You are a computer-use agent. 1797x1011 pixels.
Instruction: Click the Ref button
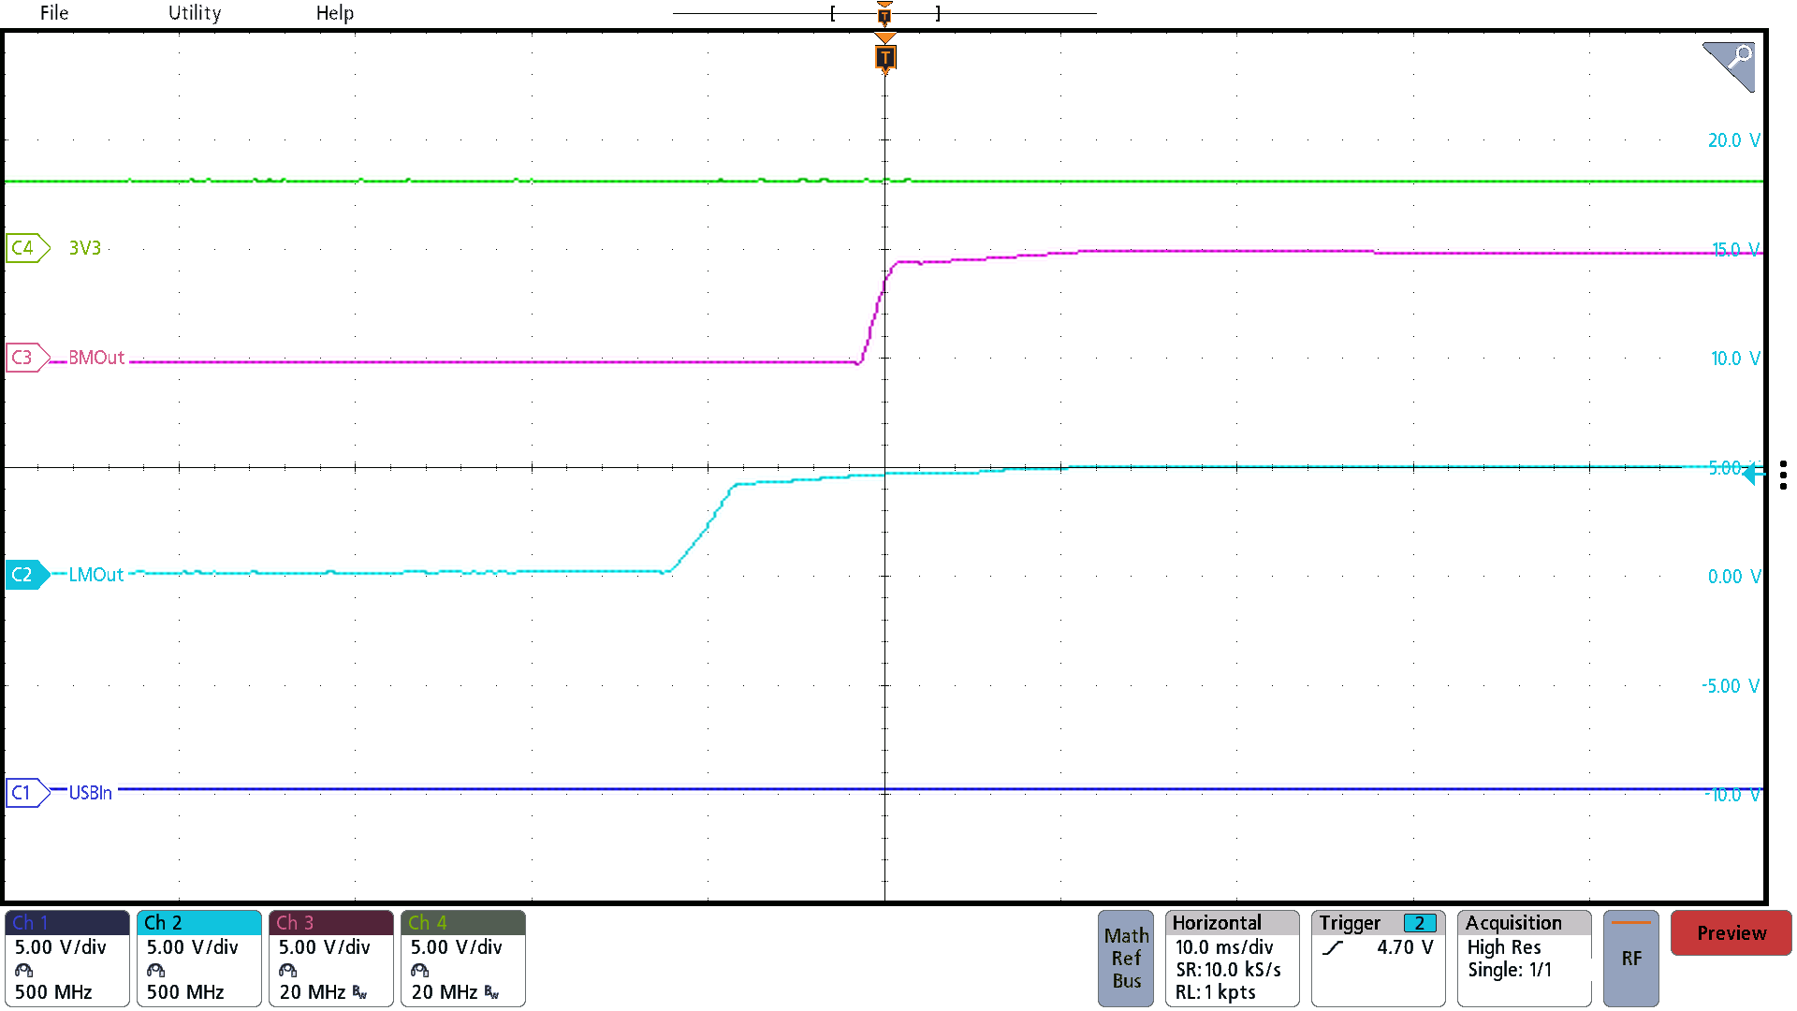click(1126, 959)
